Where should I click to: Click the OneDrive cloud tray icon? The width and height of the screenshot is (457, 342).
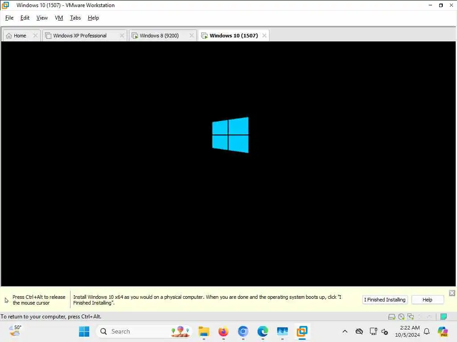pyautogui.click(x=359, y=331)
